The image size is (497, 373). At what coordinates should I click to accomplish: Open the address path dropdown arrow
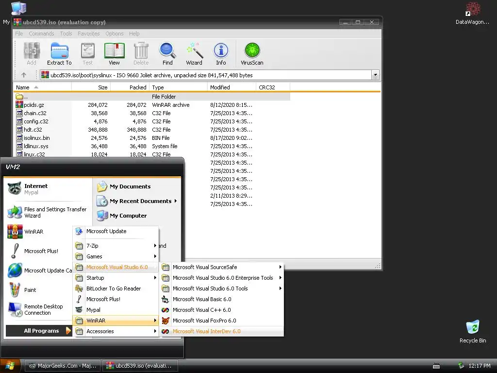pos(375,75)
